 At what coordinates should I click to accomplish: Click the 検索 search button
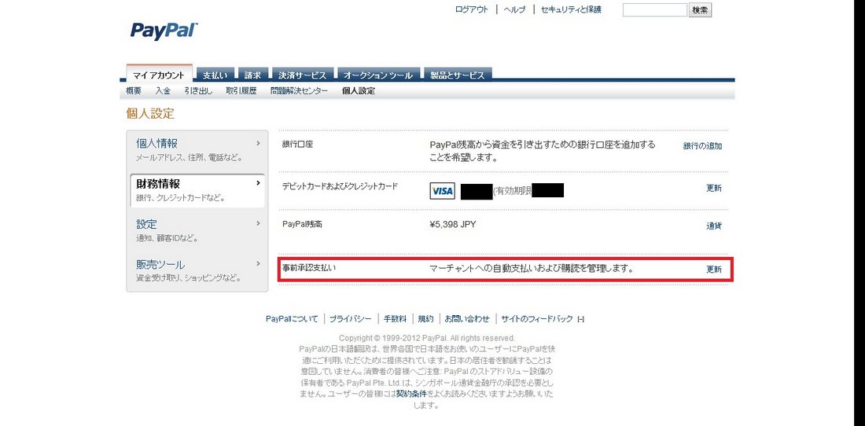tap(700, 10)
